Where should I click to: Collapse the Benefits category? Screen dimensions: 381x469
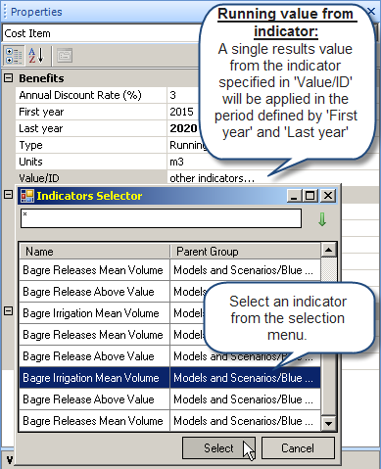coord(8,78)
